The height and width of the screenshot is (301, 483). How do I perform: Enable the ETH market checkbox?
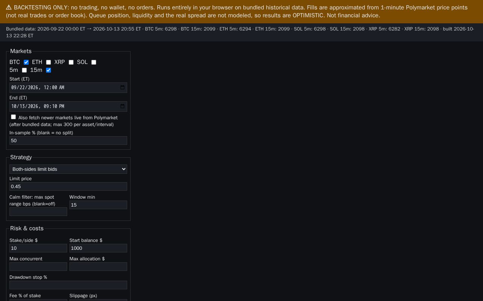click(x=48, y=62)
